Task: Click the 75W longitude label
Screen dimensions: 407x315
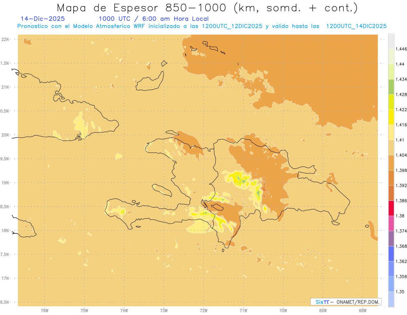Action: [84, 311]
